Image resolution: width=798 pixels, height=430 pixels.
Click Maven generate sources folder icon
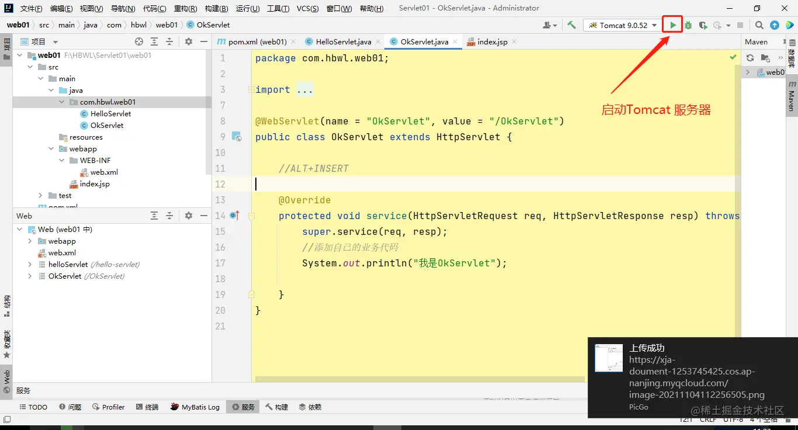tap(765, 58)
